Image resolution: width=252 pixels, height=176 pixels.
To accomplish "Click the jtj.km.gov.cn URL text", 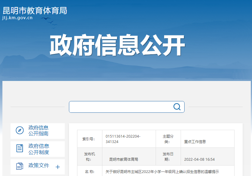I will pyautogui.click(x=17, y=18).
